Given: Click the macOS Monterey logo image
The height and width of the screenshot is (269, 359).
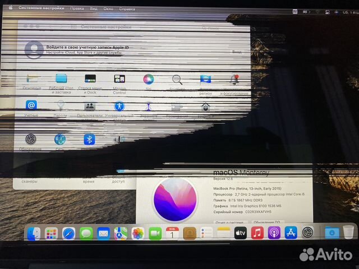Looking at the screenshot, I should [x=175, y=200].
